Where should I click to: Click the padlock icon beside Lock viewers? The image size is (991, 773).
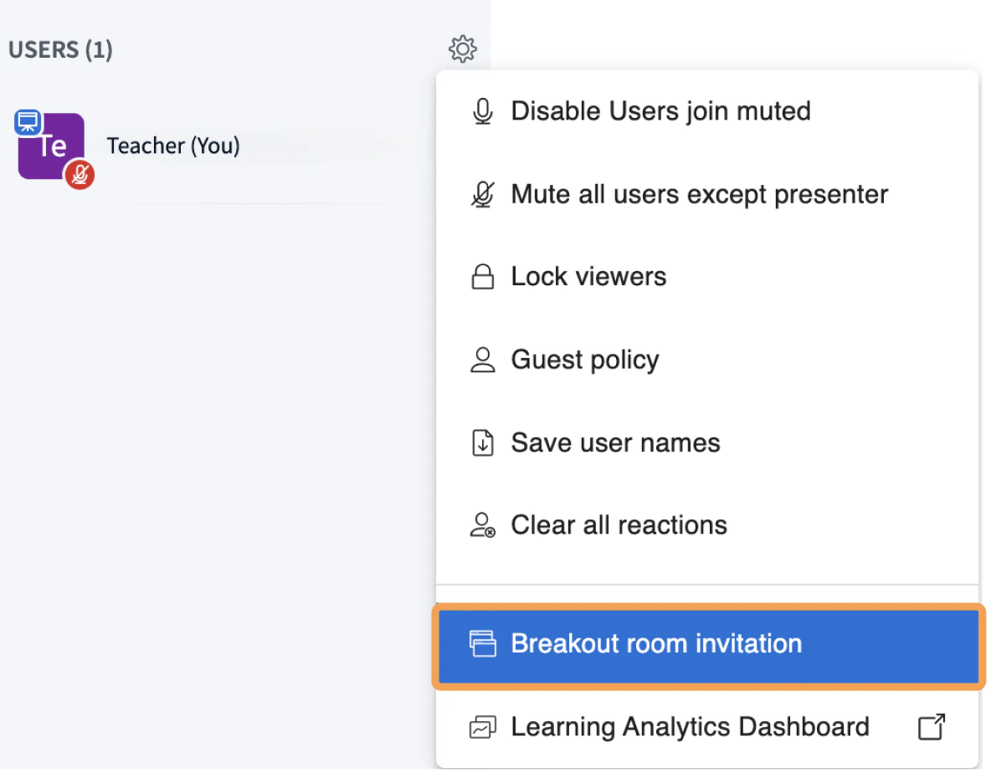click(x=482, y=278)
